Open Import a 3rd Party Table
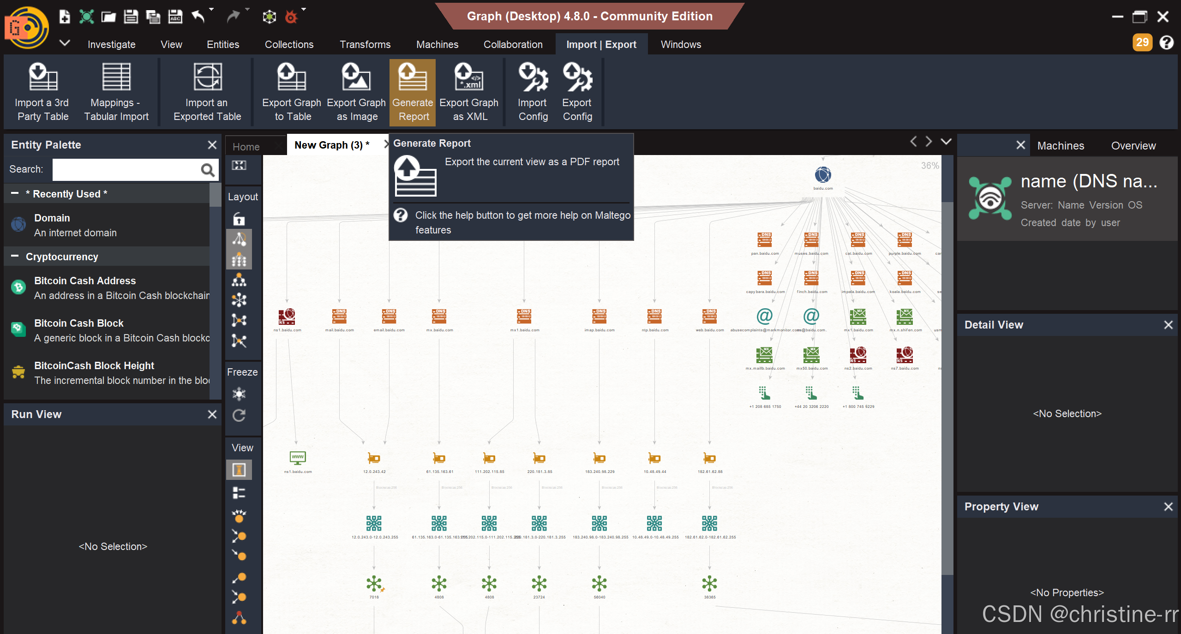This screenshot has height=634, width=1181. pos(42,92)
